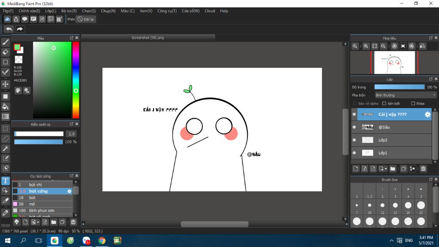Undock the Kiểm soát cọ panel
Image resolution: width=439 pixels, height=247 pixels.
click(72, 124)
